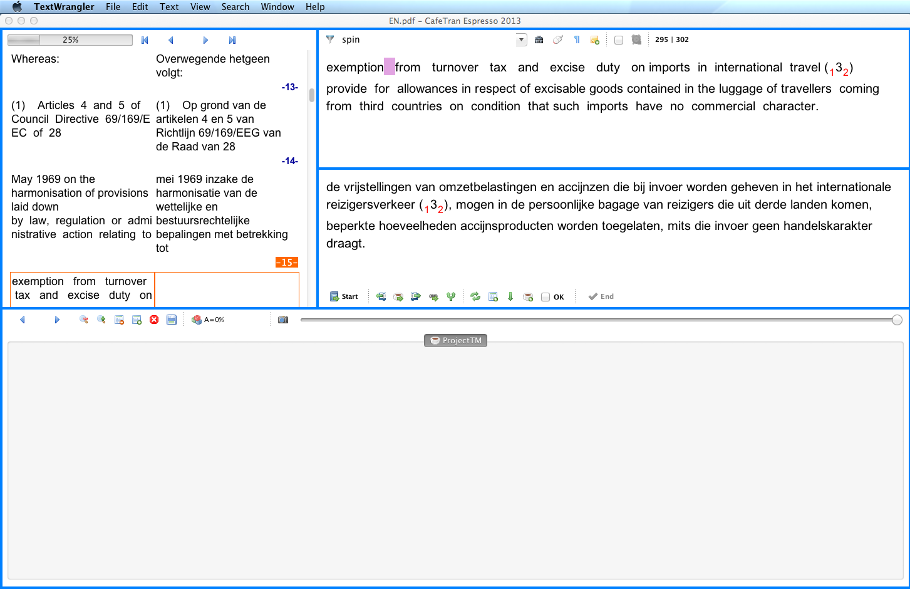Click the slider handle in bottom toolbar

tap(897, 320)
